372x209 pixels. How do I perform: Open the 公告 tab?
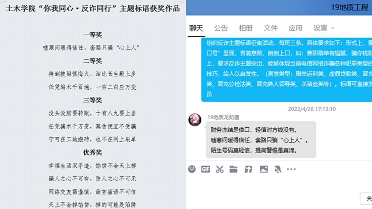pos(221,28)
